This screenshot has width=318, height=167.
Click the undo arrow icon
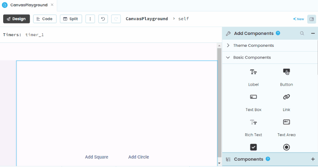pyautogui.click(x=103, y=19)
